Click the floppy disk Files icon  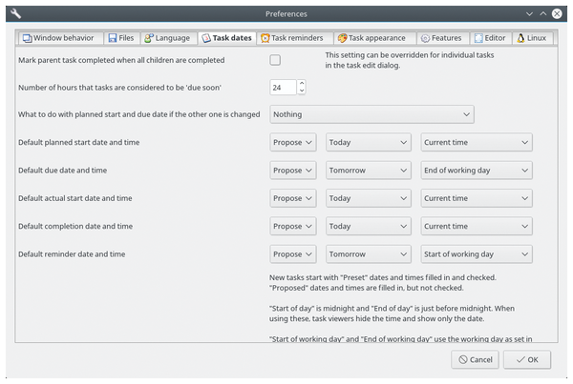(x=113, y=38)
